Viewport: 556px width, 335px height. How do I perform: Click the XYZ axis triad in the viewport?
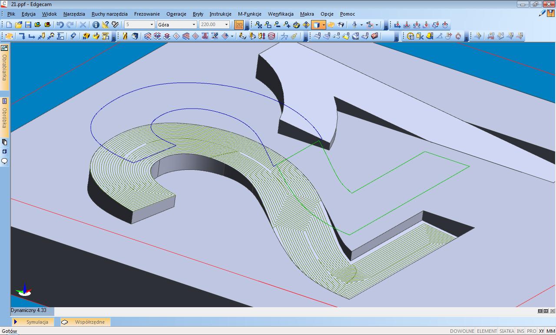coord(24,289)
